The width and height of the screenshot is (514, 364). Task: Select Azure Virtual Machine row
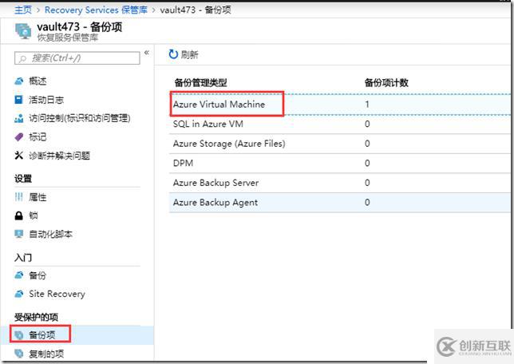point(340,105)
